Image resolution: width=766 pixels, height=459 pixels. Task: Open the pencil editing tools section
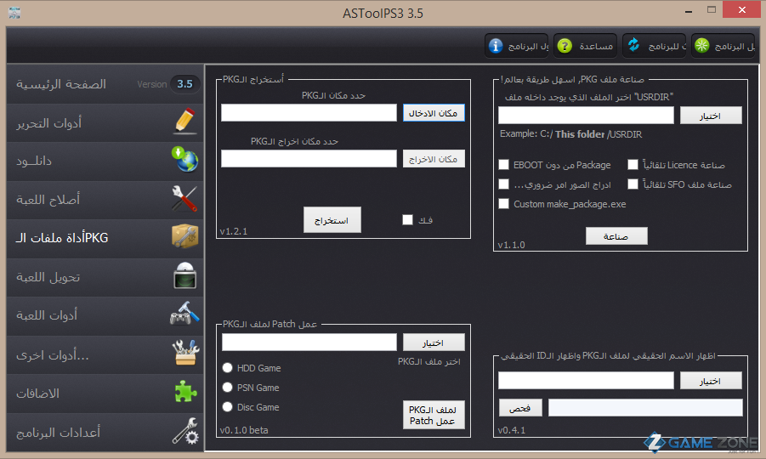(x=184, y=123)
